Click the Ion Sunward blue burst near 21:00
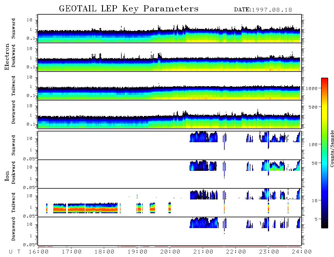Image resolution: width=334 pixels, height=257 pixels. 204,137
